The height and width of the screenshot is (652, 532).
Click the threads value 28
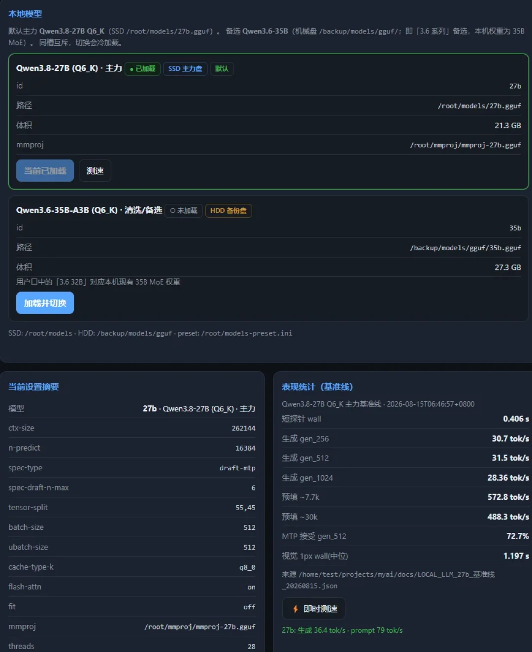coord(251,646)
